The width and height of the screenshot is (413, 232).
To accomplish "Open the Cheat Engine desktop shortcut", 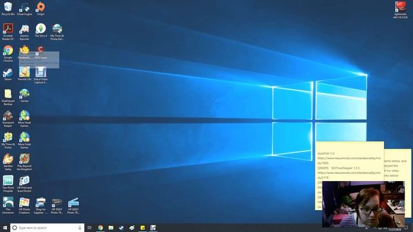I will click(25, 8).
